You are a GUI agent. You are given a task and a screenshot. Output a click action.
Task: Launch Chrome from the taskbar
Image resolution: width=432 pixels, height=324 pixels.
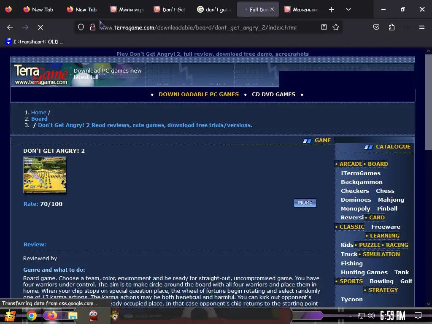tap(31, 316)
